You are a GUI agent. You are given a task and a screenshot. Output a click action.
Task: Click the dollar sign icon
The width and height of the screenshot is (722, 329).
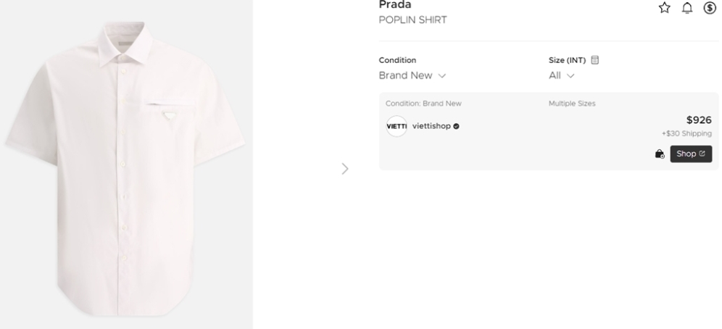[710, 7]
